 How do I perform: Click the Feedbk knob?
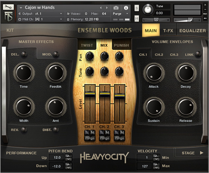pos(56,73)
